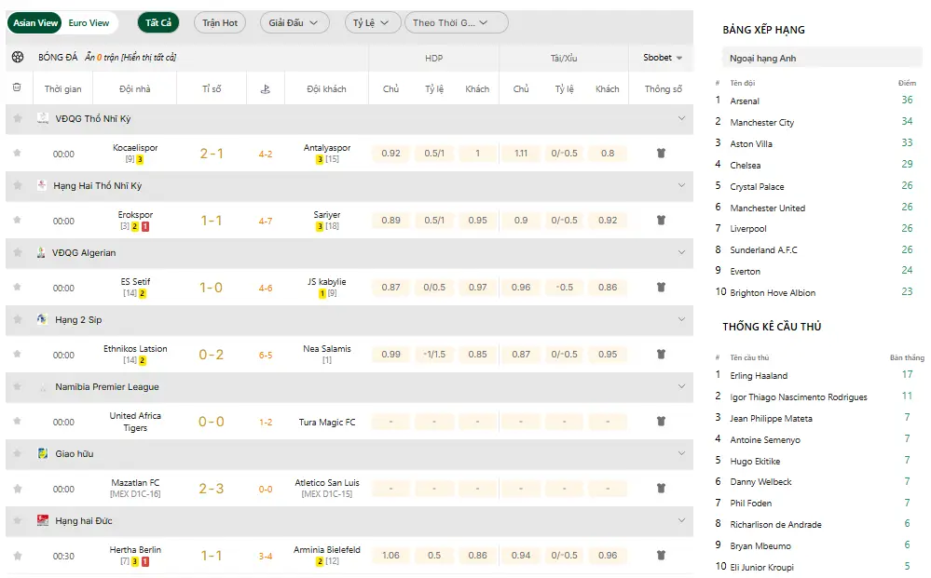Open shirt stats icon for Erokspor match

[x=662, y=221]
